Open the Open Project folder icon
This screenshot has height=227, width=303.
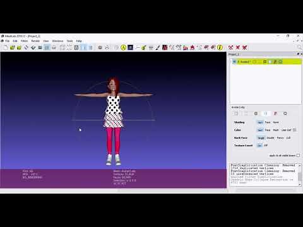12,47
